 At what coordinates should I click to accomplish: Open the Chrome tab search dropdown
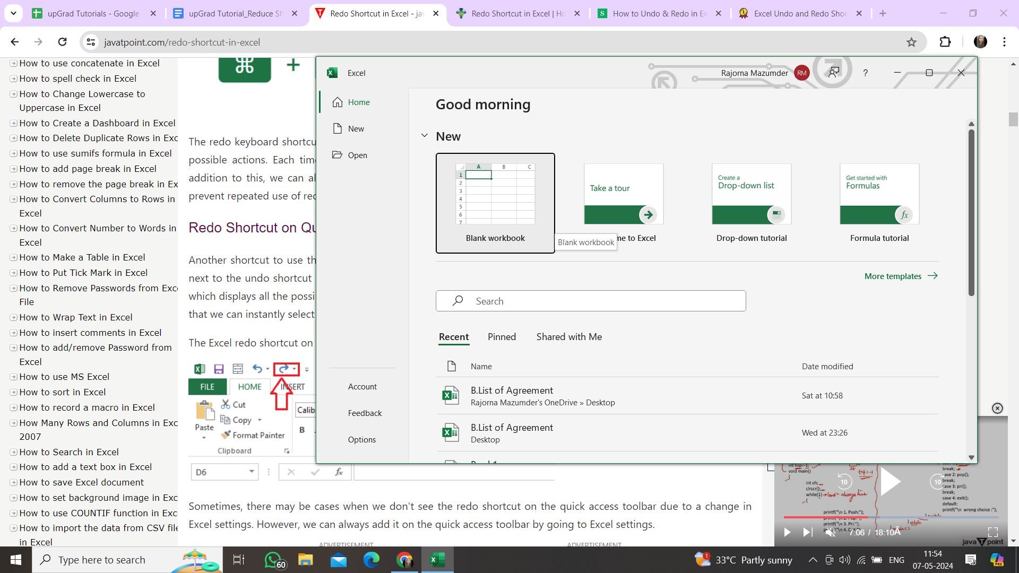pos(13,13)
